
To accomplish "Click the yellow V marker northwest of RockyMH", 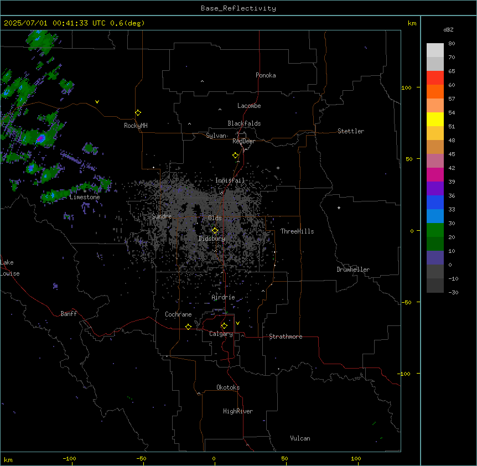I will pyautogui.click(x=97, y=102).
